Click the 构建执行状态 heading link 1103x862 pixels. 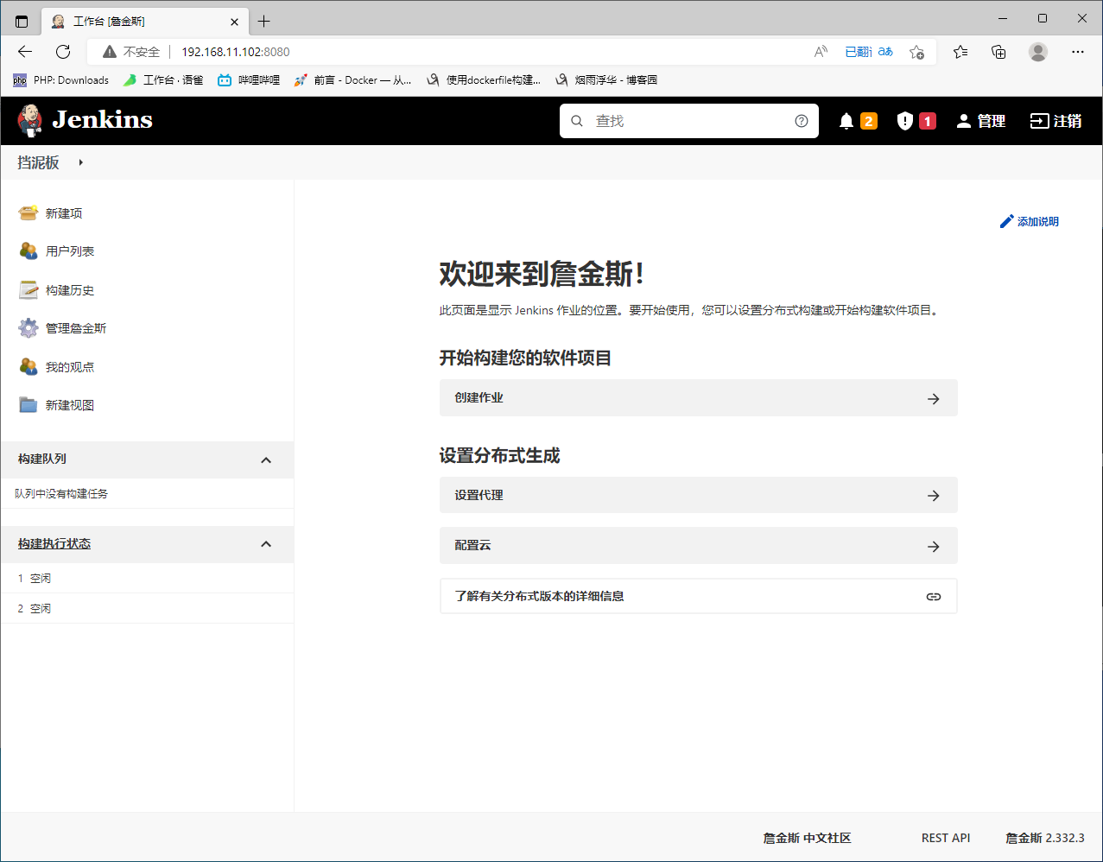click(x=54, y=544)
